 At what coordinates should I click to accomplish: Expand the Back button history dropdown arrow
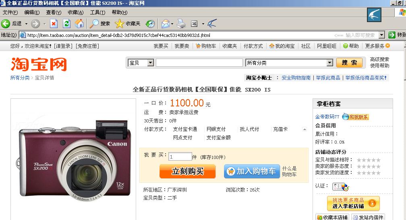coord(26,24)
